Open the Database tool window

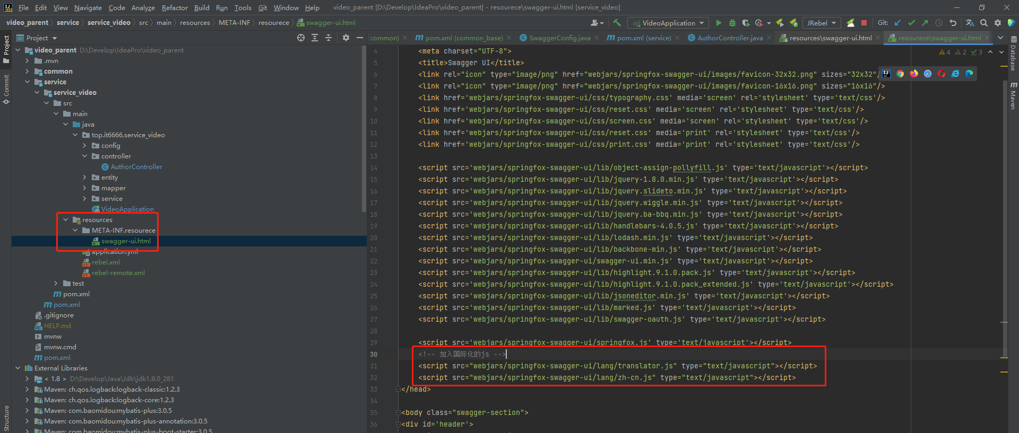click(1013, 54)
